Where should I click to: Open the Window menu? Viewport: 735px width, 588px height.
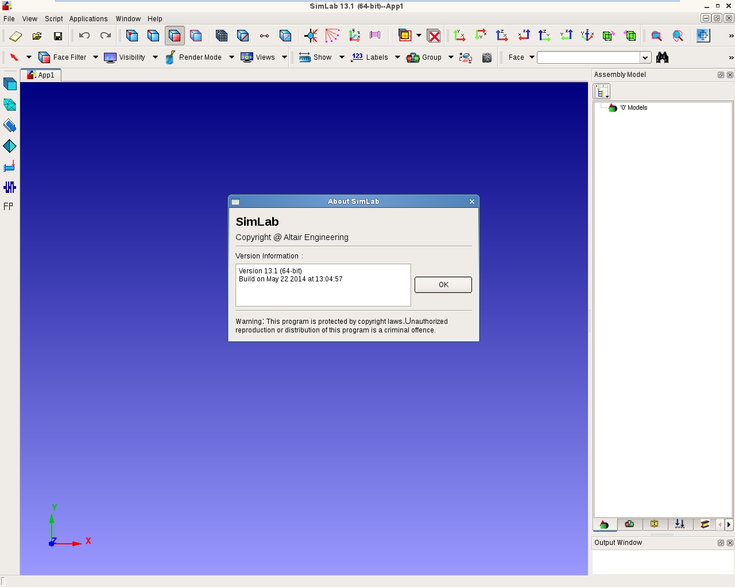[128, 19]
